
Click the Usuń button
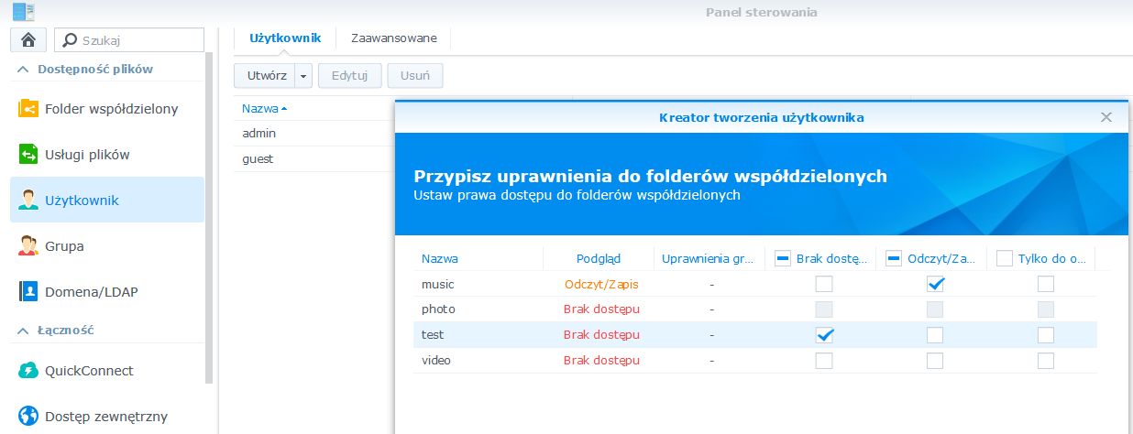click(415, 76)
